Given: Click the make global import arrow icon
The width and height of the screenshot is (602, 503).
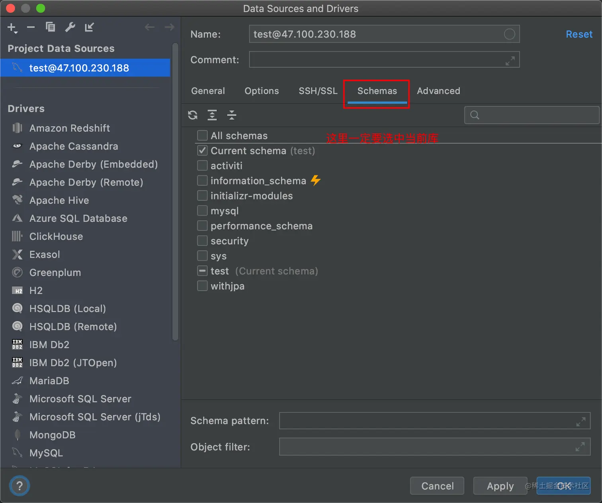Looking at the screenshot, I should [89, 27].
